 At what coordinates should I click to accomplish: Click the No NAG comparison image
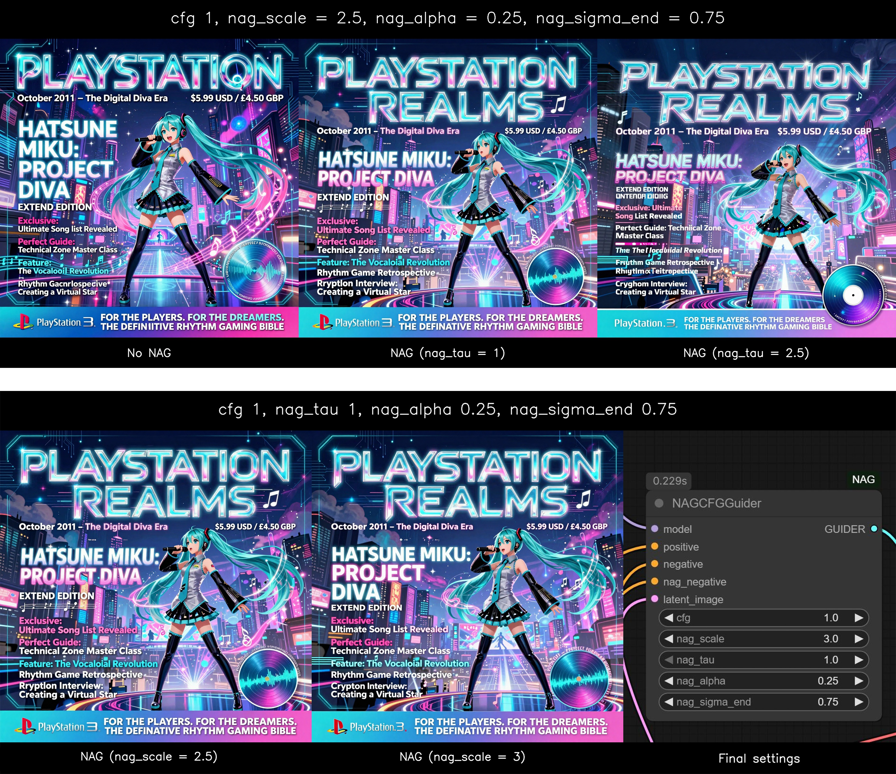149,188
